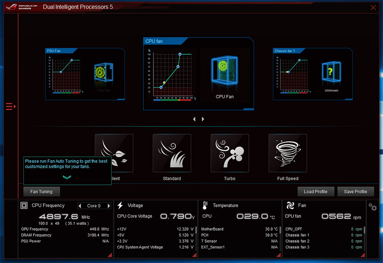Click the Save Profile button

[356, 192]
